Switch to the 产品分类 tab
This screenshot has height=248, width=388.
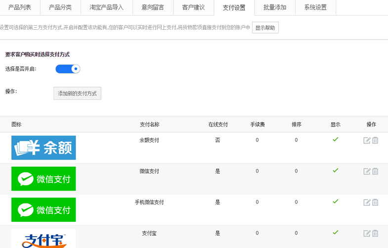click(x=60, y=7)
